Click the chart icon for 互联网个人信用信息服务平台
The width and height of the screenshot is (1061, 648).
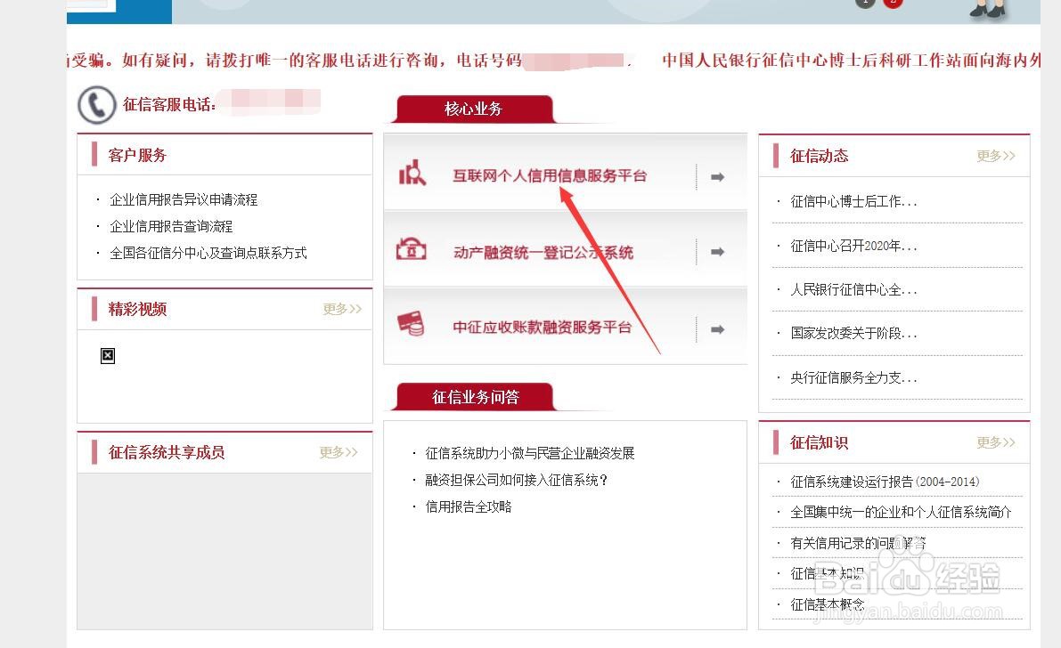[x=412, y=174]
